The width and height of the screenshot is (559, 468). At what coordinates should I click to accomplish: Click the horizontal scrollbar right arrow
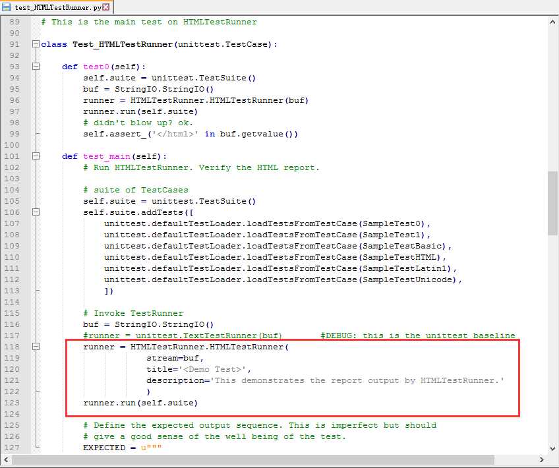(x=542, y=460)
